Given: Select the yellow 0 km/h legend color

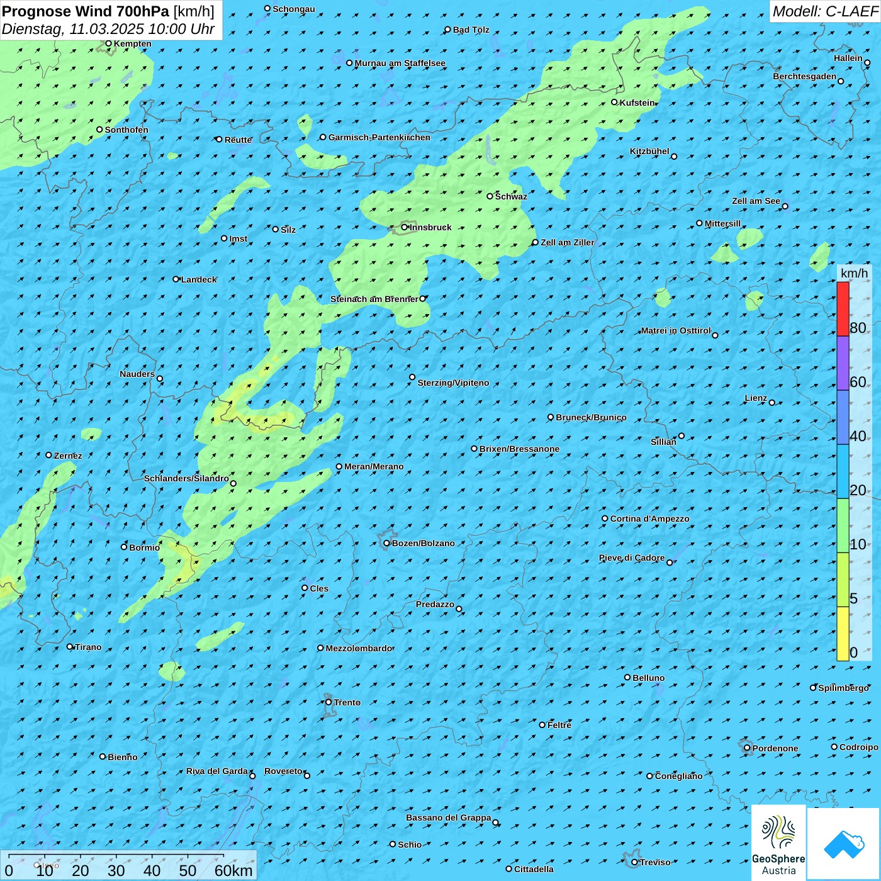Looking at the screenshot, I should (x=843, y=634).
